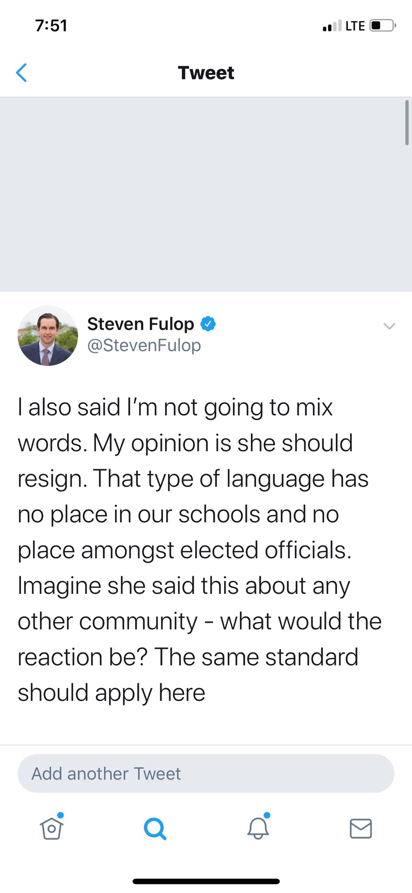Open Steven Fulop's profile picture
412x893 pixels.
(x=48, y=336)
